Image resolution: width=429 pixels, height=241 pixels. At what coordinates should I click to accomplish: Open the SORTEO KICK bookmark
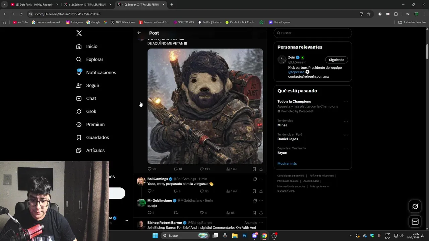184,22
